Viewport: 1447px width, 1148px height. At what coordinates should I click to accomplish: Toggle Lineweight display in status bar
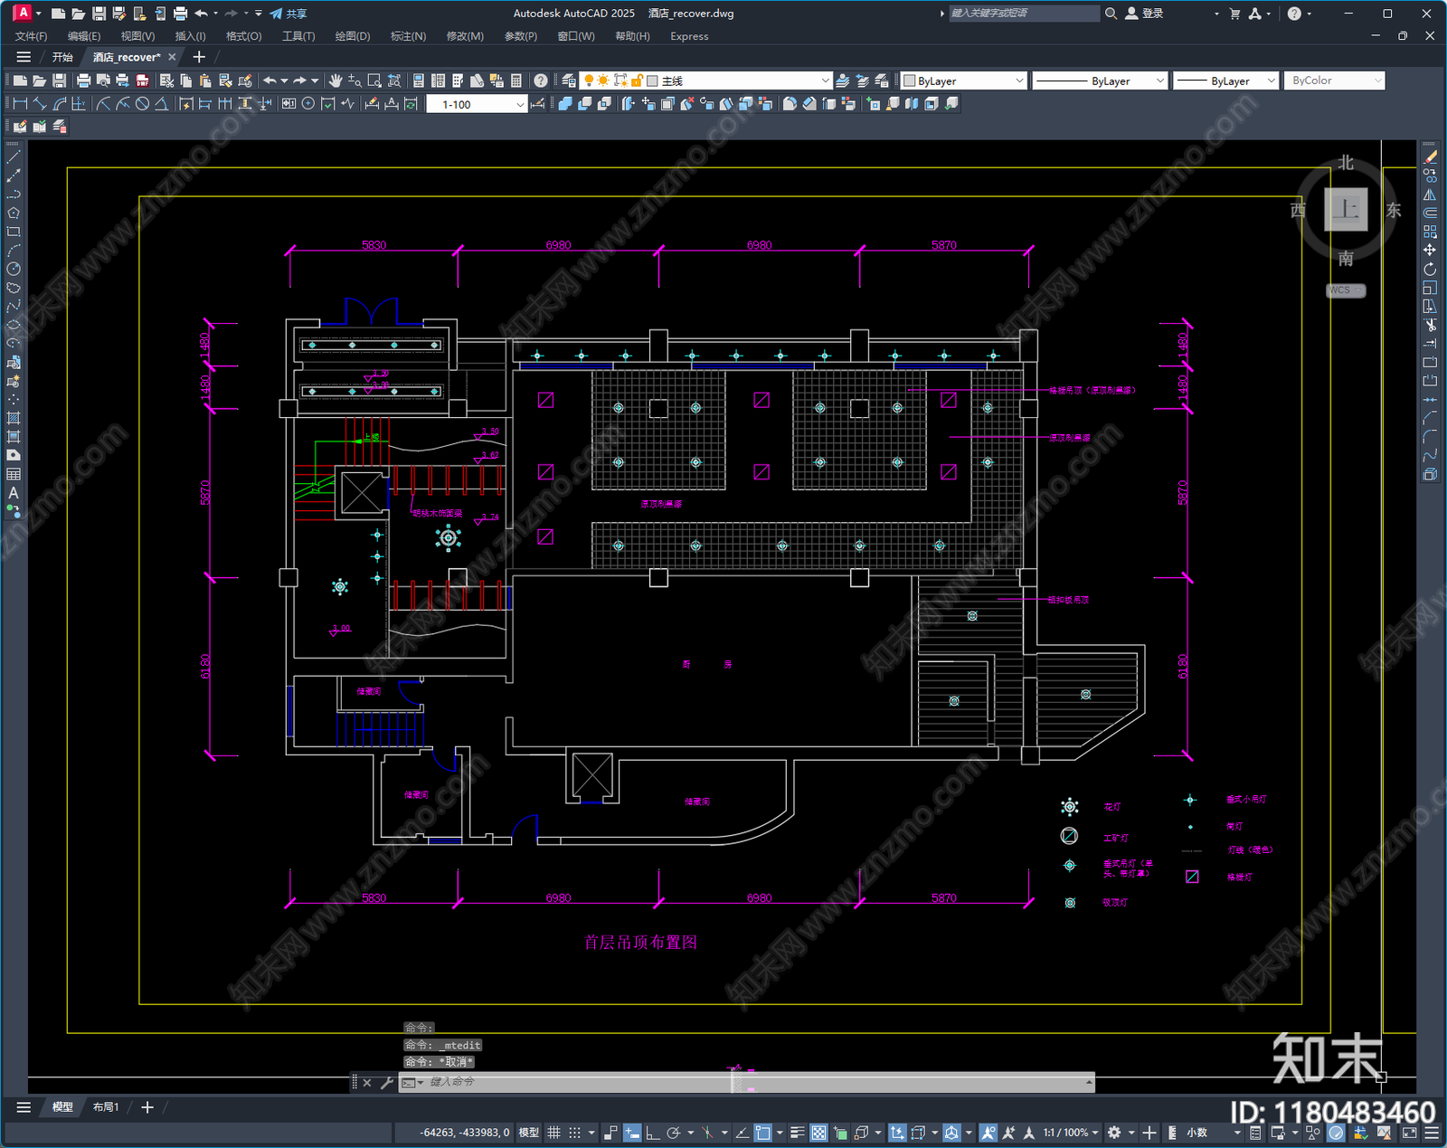point(798,1133)
